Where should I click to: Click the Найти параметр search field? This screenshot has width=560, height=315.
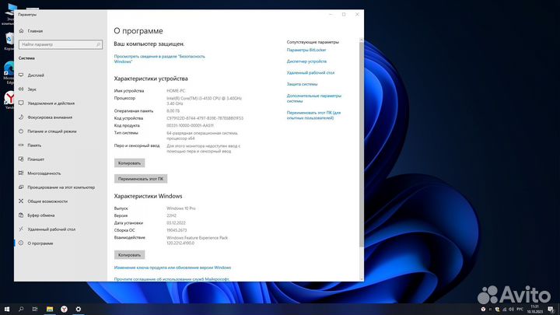click(x=58, y=44)
